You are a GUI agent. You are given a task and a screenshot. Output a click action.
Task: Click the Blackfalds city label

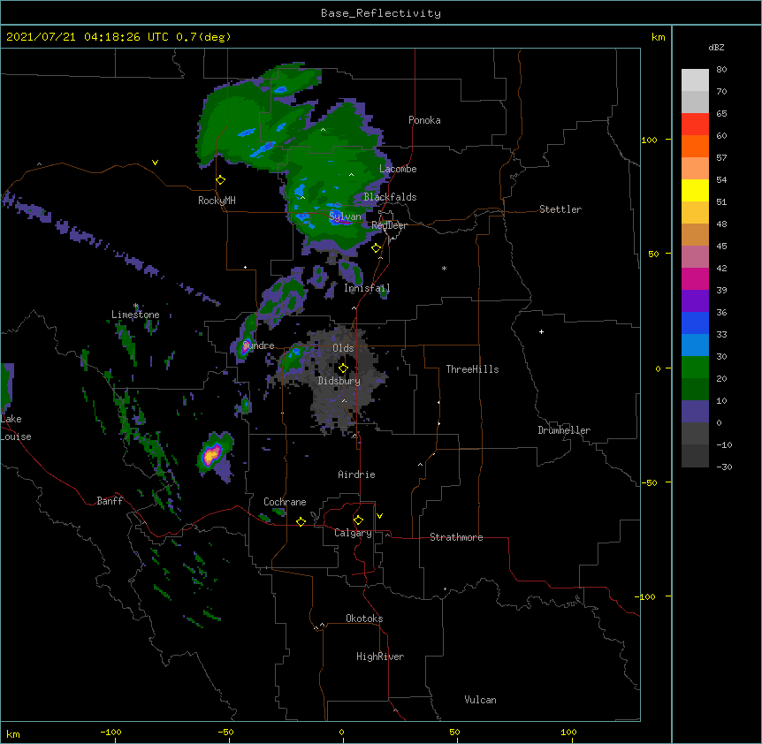point(390,197)
